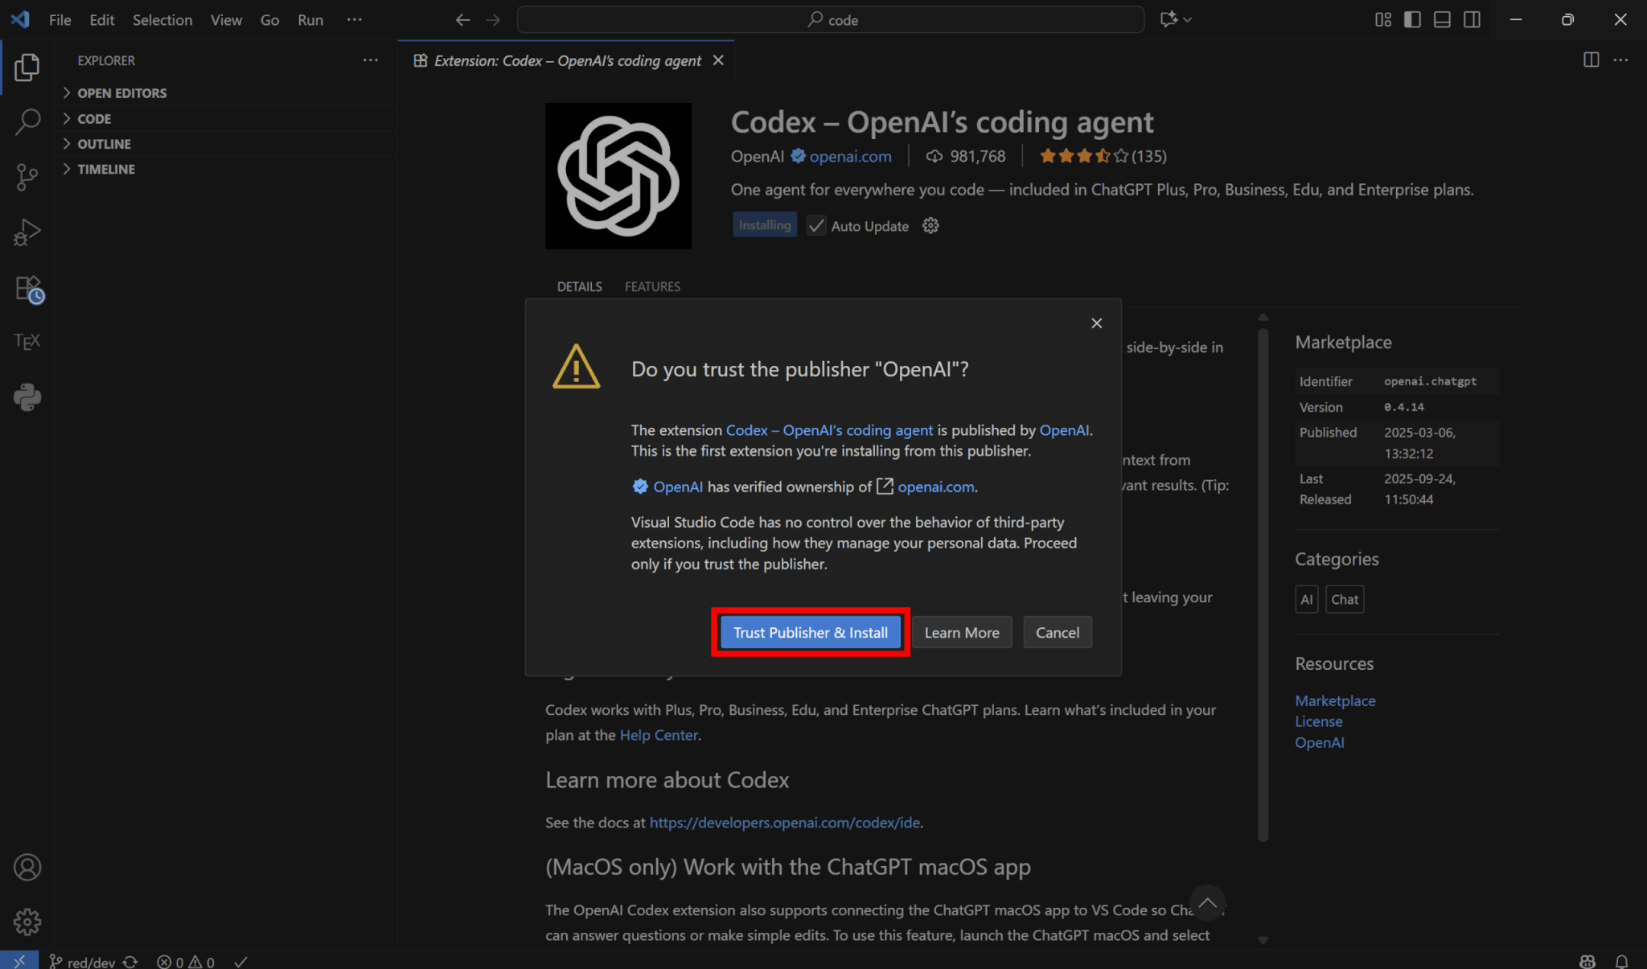Expand the TIMELINE section

click(105, 169)
